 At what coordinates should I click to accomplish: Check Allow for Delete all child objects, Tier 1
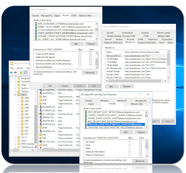[x=80, y=57]
